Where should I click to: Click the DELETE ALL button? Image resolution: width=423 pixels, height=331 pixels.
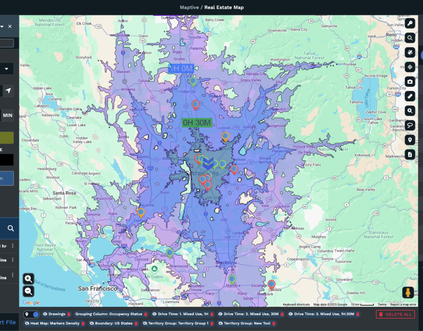click(395, 314)
